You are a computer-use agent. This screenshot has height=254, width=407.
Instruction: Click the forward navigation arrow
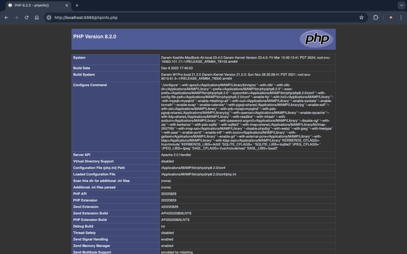point(16,18)
